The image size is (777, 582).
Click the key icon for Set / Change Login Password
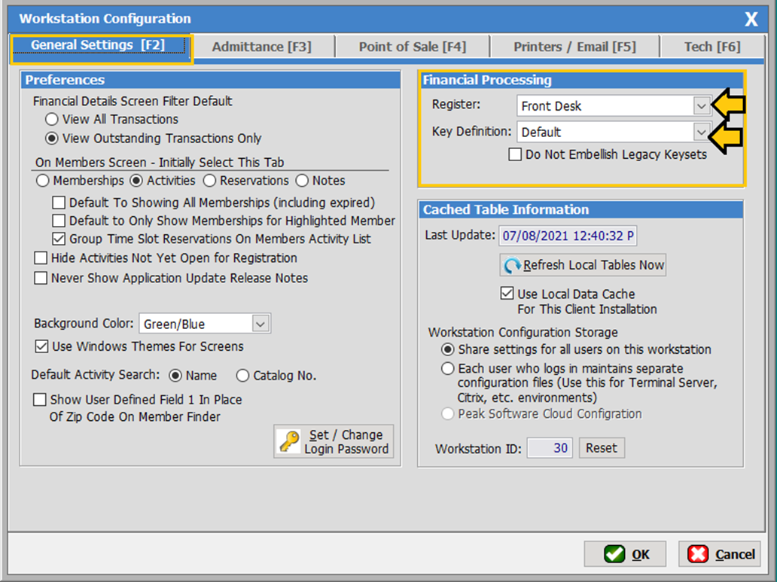point(290,442)
